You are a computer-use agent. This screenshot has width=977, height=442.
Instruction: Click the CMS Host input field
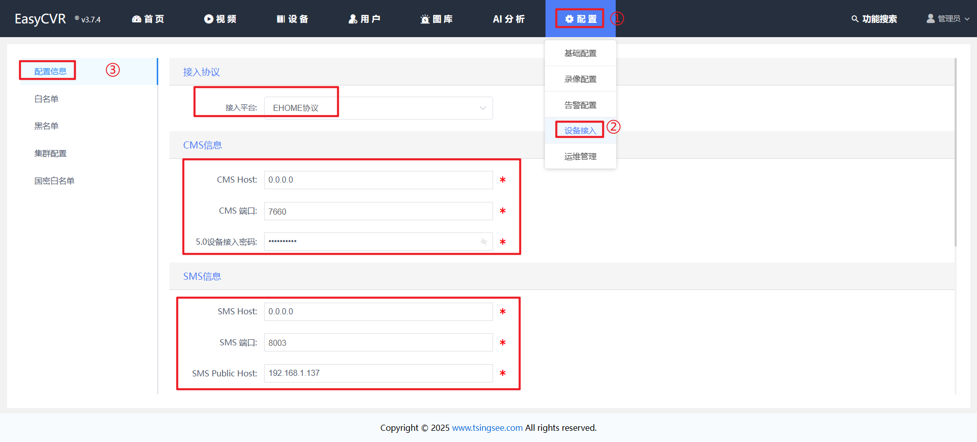pos(378,180)
